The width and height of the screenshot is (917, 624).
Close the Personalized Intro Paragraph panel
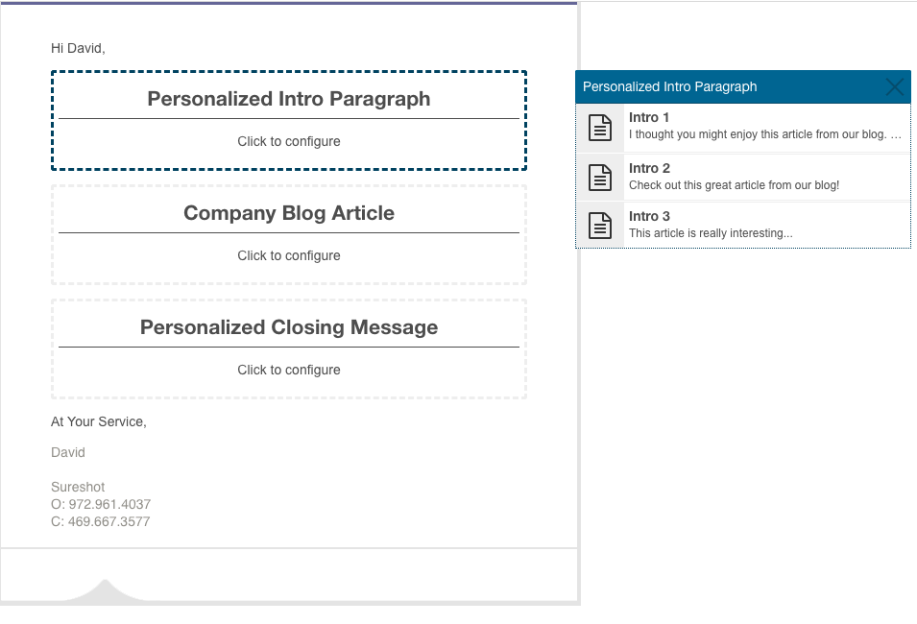(895, 87)
